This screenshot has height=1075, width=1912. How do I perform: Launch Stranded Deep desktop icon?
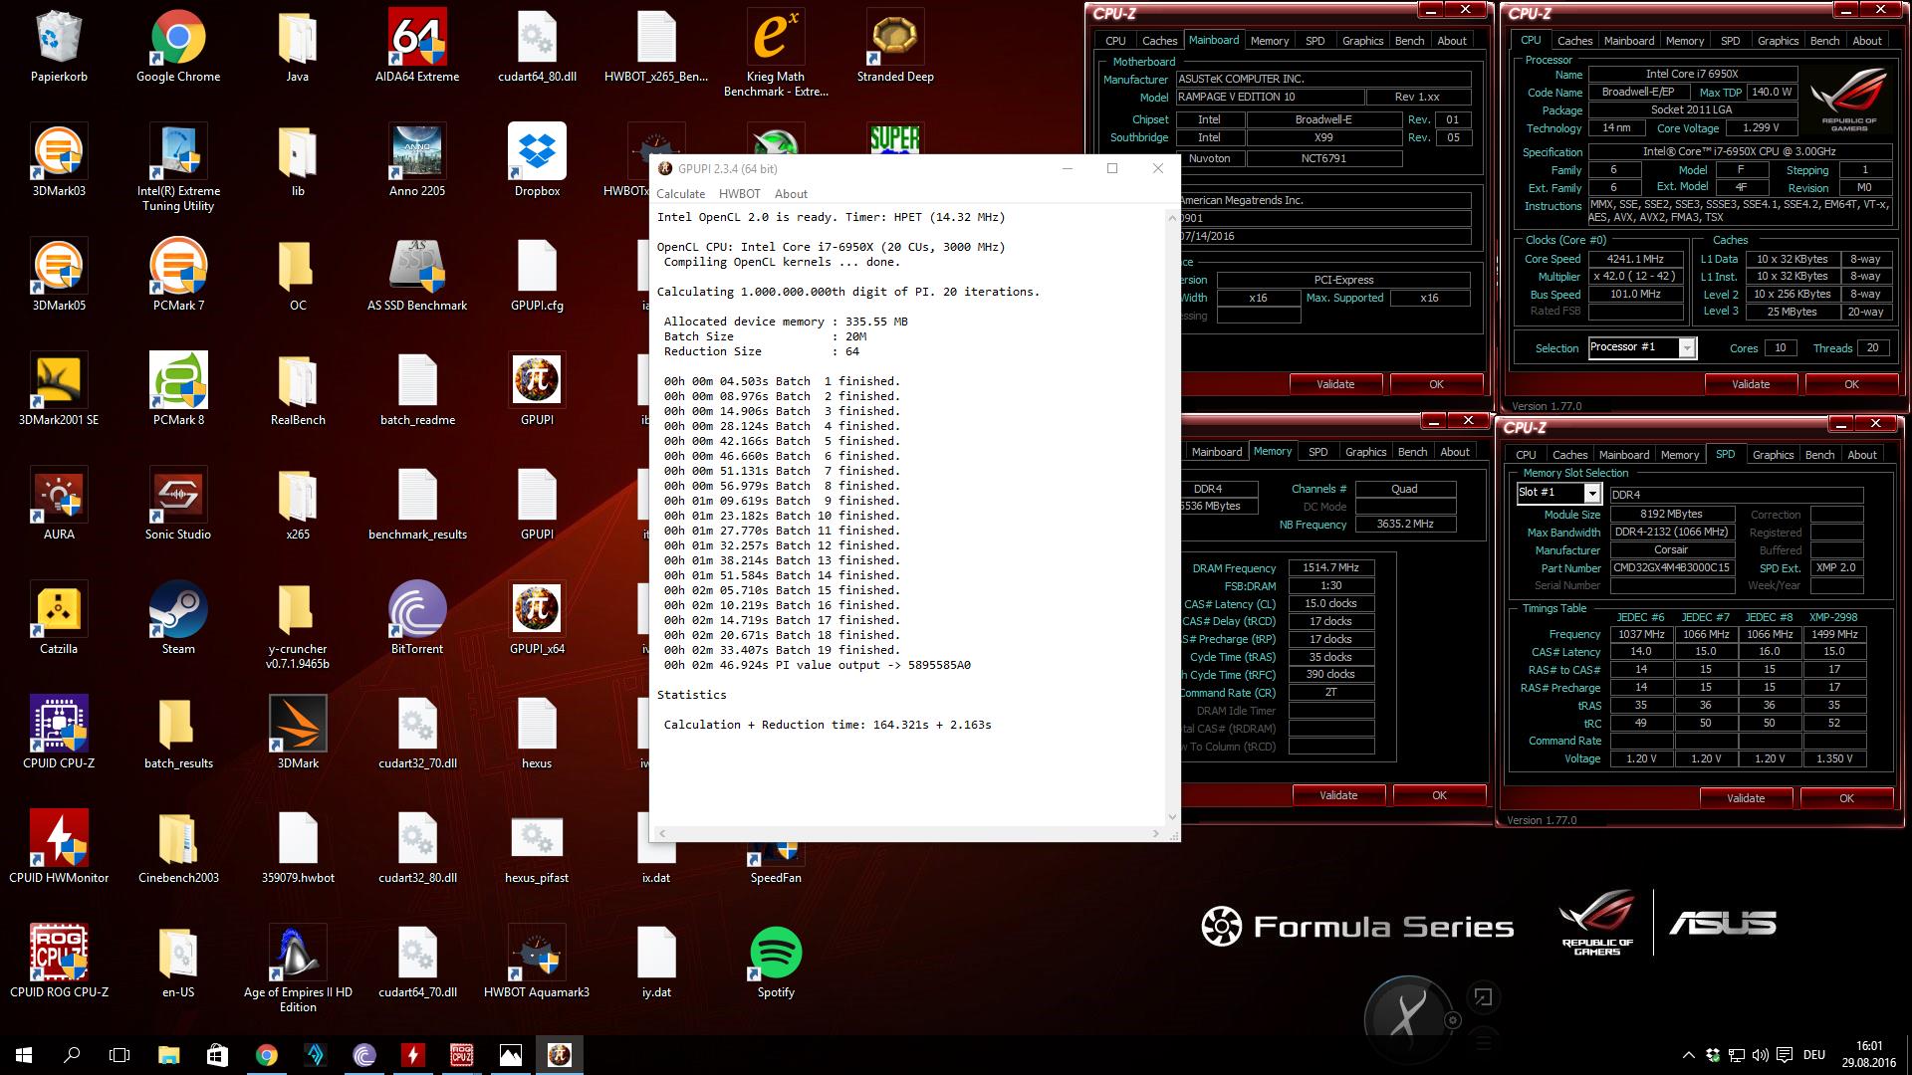coord(895,47)
